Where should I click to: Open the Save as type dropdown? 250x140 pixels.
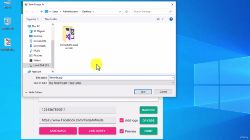[111, 83]
